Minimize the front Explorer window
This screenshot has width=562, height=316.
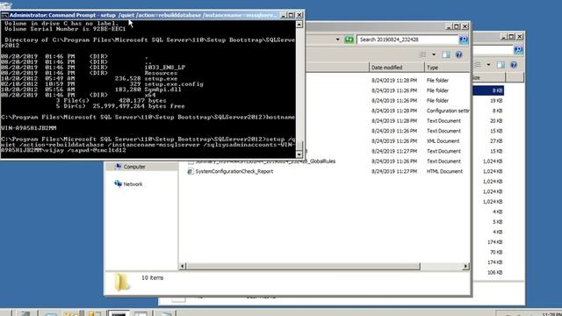point(449,26)
